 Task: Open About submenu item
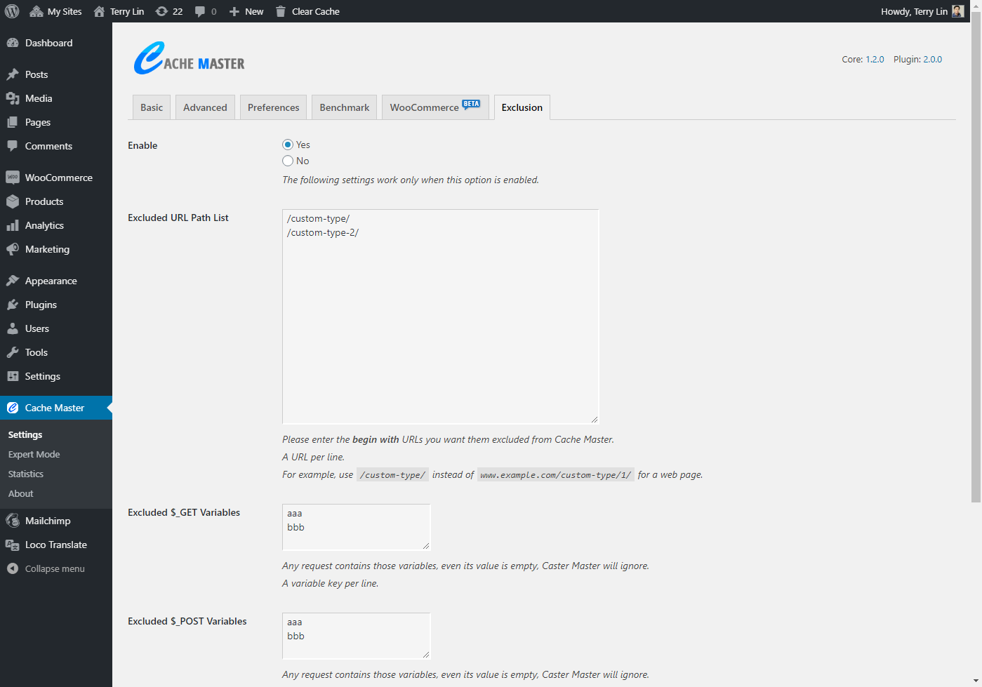pos(21,493)
